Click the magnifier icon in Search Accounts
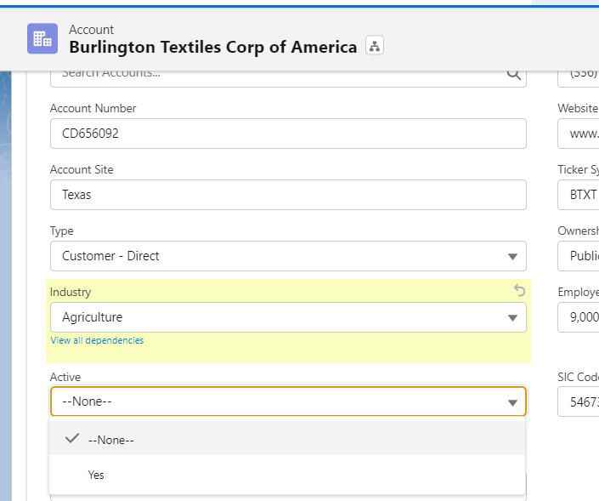 click(x=513, y=74)
